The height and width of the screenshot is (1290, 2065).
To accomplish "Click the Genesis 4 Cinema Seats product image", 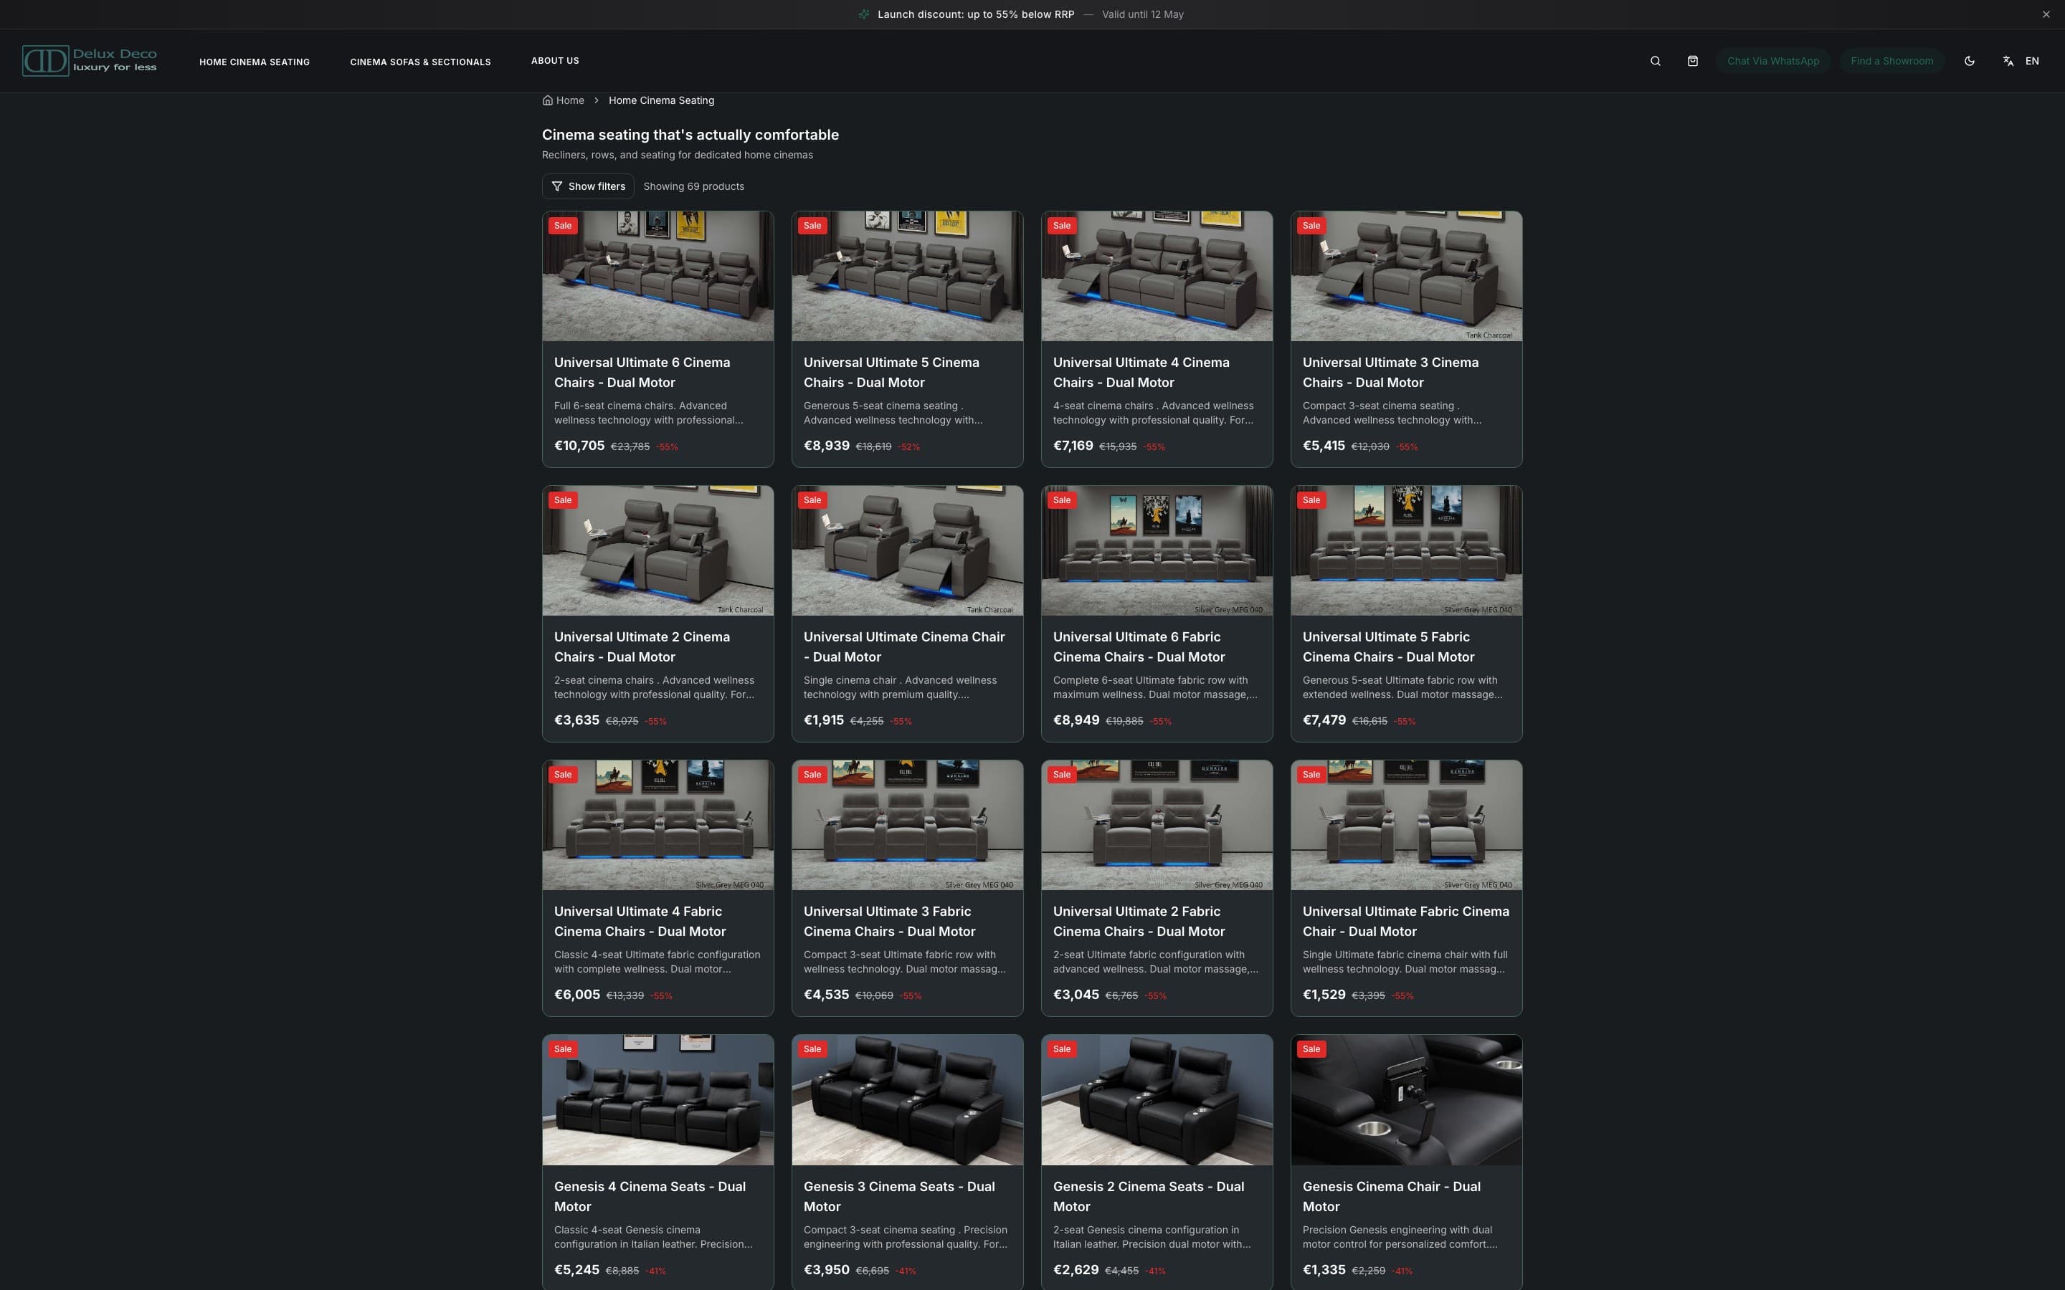I will tap(657, 1100).
